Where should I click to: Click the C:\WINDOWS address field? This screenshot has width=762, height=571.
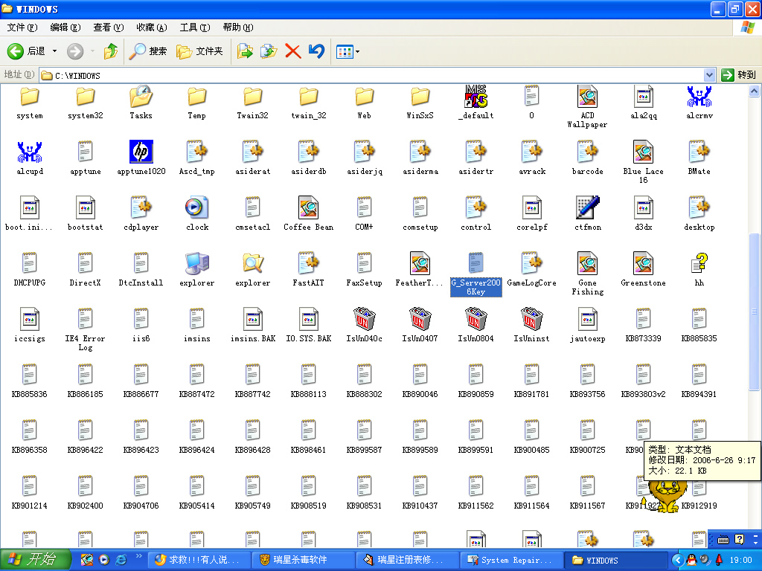[372, 75]
